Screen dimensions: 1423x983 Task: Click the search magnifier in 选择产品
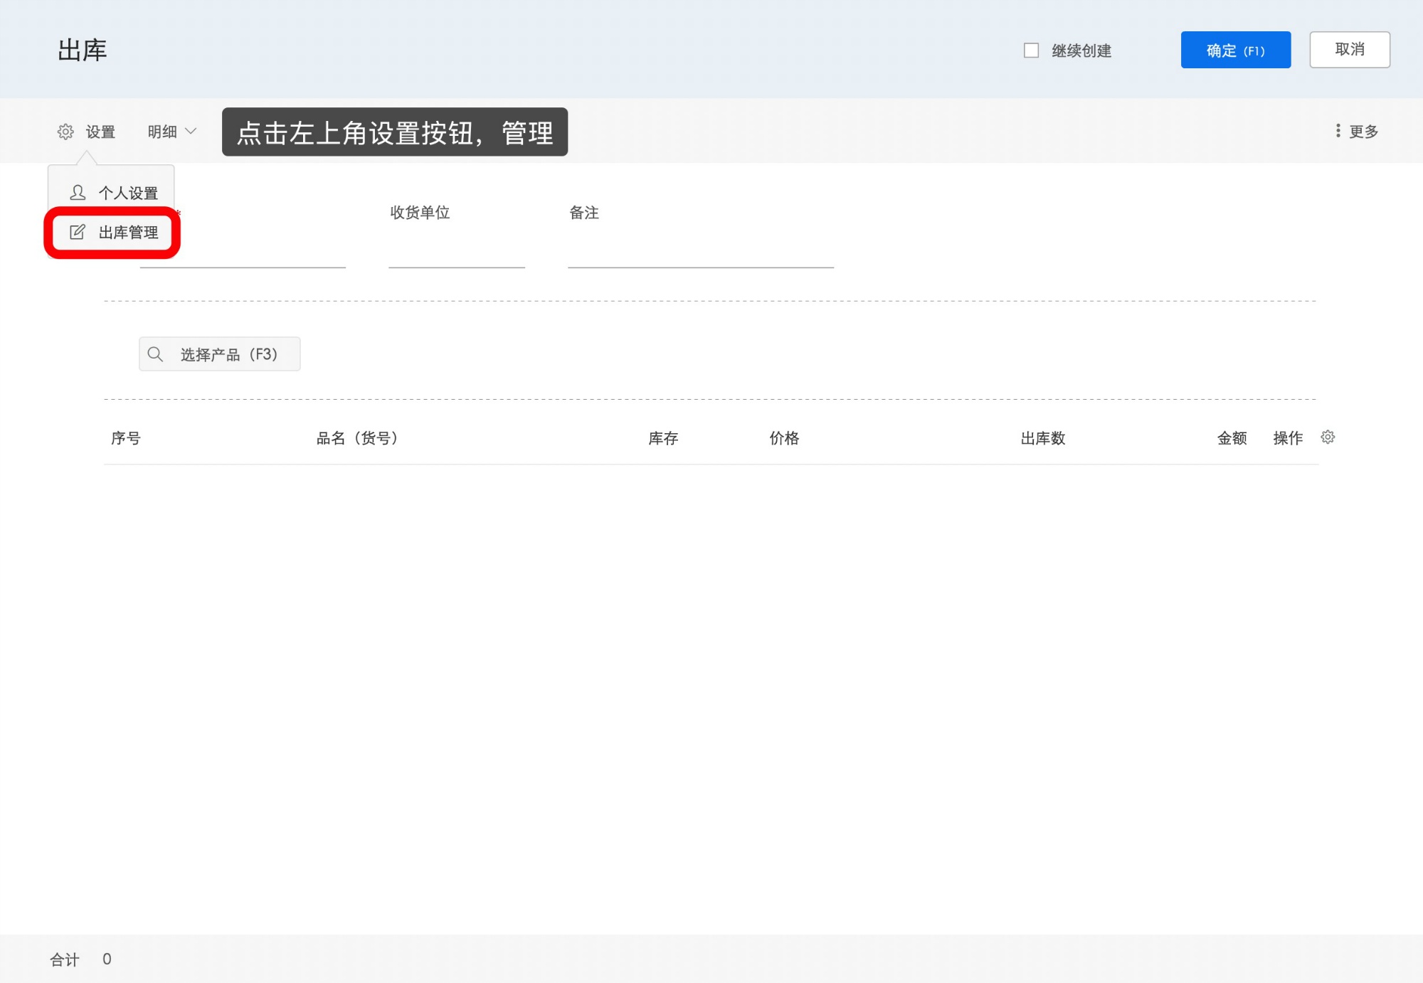point(155,354)
